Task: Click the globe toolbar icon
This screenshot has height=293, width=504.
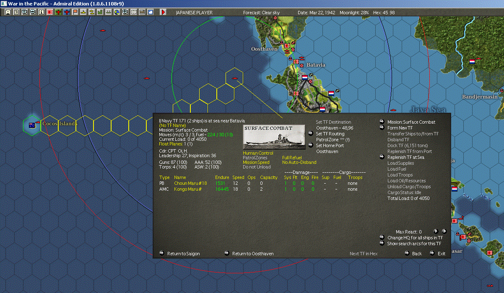Action: coord(117,12)
